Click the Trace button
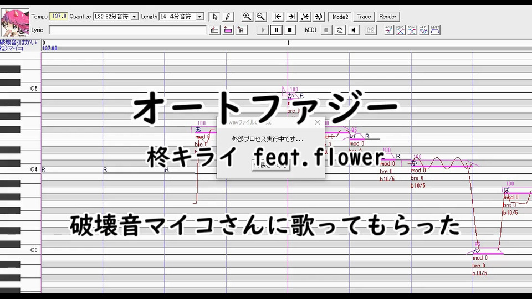 (x=364, y=16)
